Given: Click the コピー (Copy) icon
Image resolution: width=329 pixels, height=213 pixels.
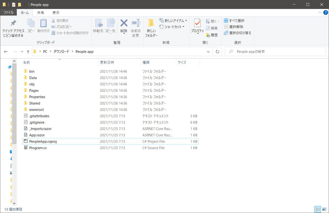Looking at the screenshot, I should (31, 25).
